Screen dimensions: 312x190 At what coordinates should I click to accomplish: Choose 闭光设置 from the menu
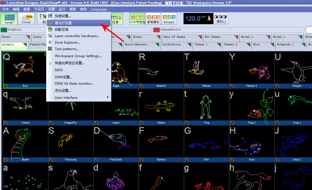pyautogui.click(x=79, y=91)
